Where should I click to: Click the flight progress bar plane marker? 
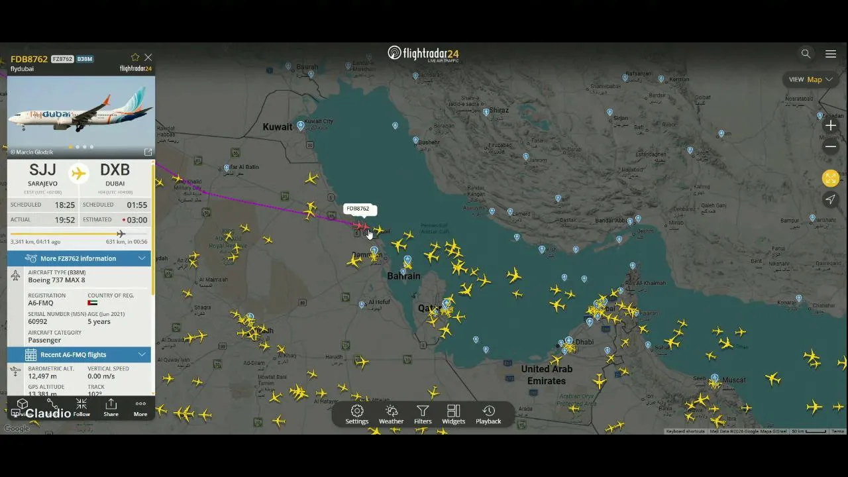[x=121, y=234]
